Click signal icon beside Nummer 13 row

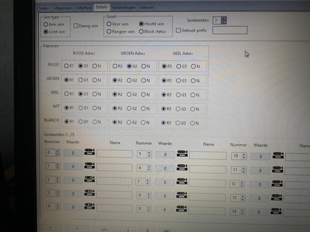coord(277,197)
